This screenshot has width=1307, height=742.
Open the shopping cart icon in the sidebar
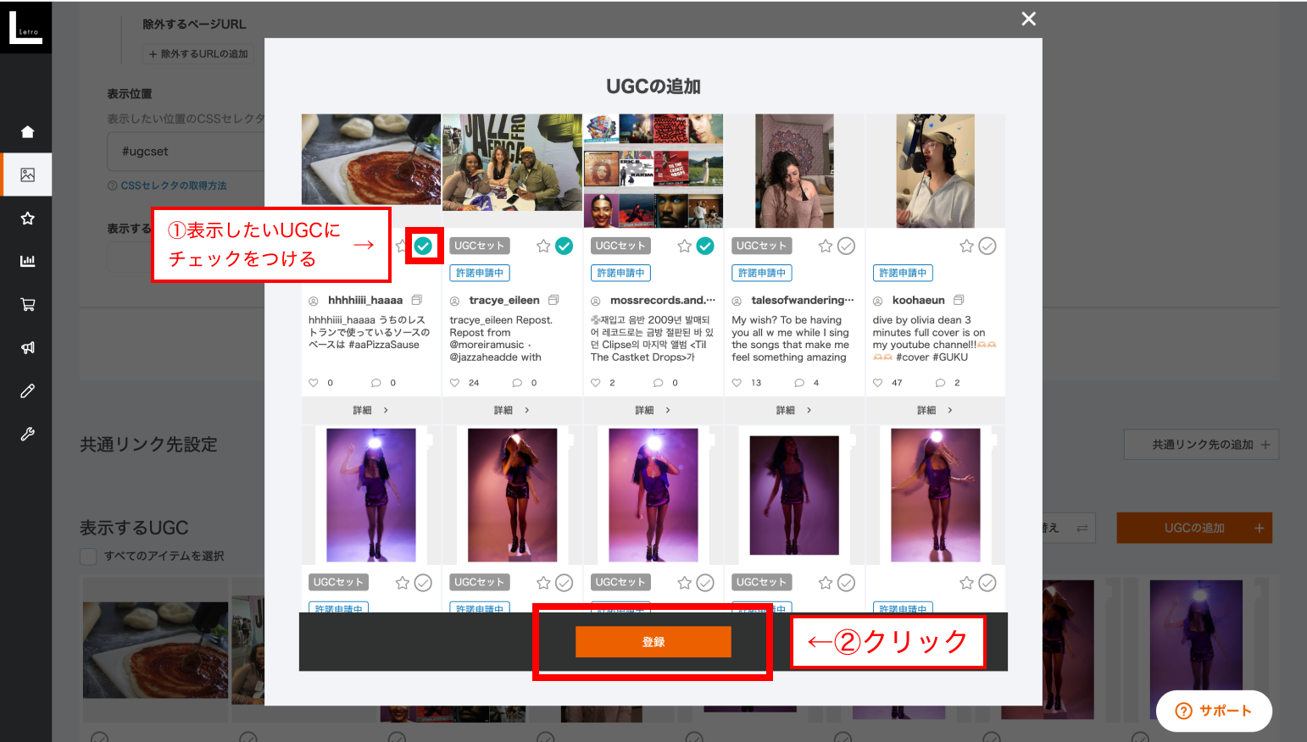click(x=27, y=304)
